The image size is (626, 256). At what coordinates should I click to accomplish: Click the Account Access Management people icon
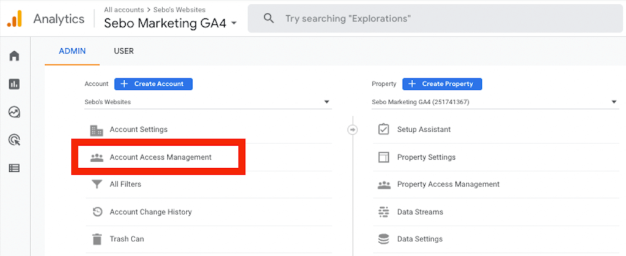pyautogui.click(x=97, y=157)
